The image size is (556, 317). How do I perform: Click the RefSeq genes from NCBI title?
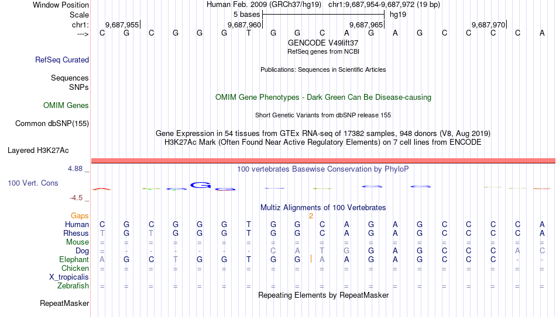[323, 51]
